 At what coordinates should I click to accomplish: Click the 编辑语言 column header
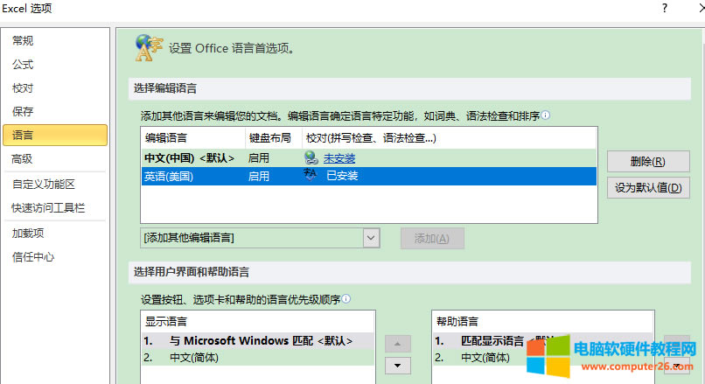click(x=193, y=138)
